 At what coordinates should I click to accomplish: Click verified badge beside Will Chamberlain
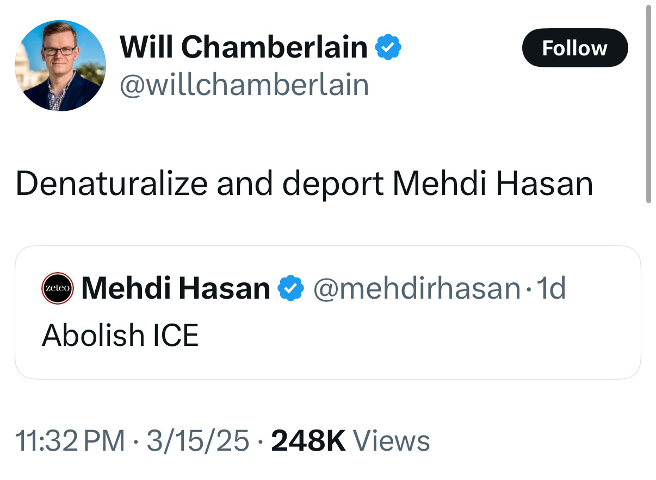tap(388, 47)
